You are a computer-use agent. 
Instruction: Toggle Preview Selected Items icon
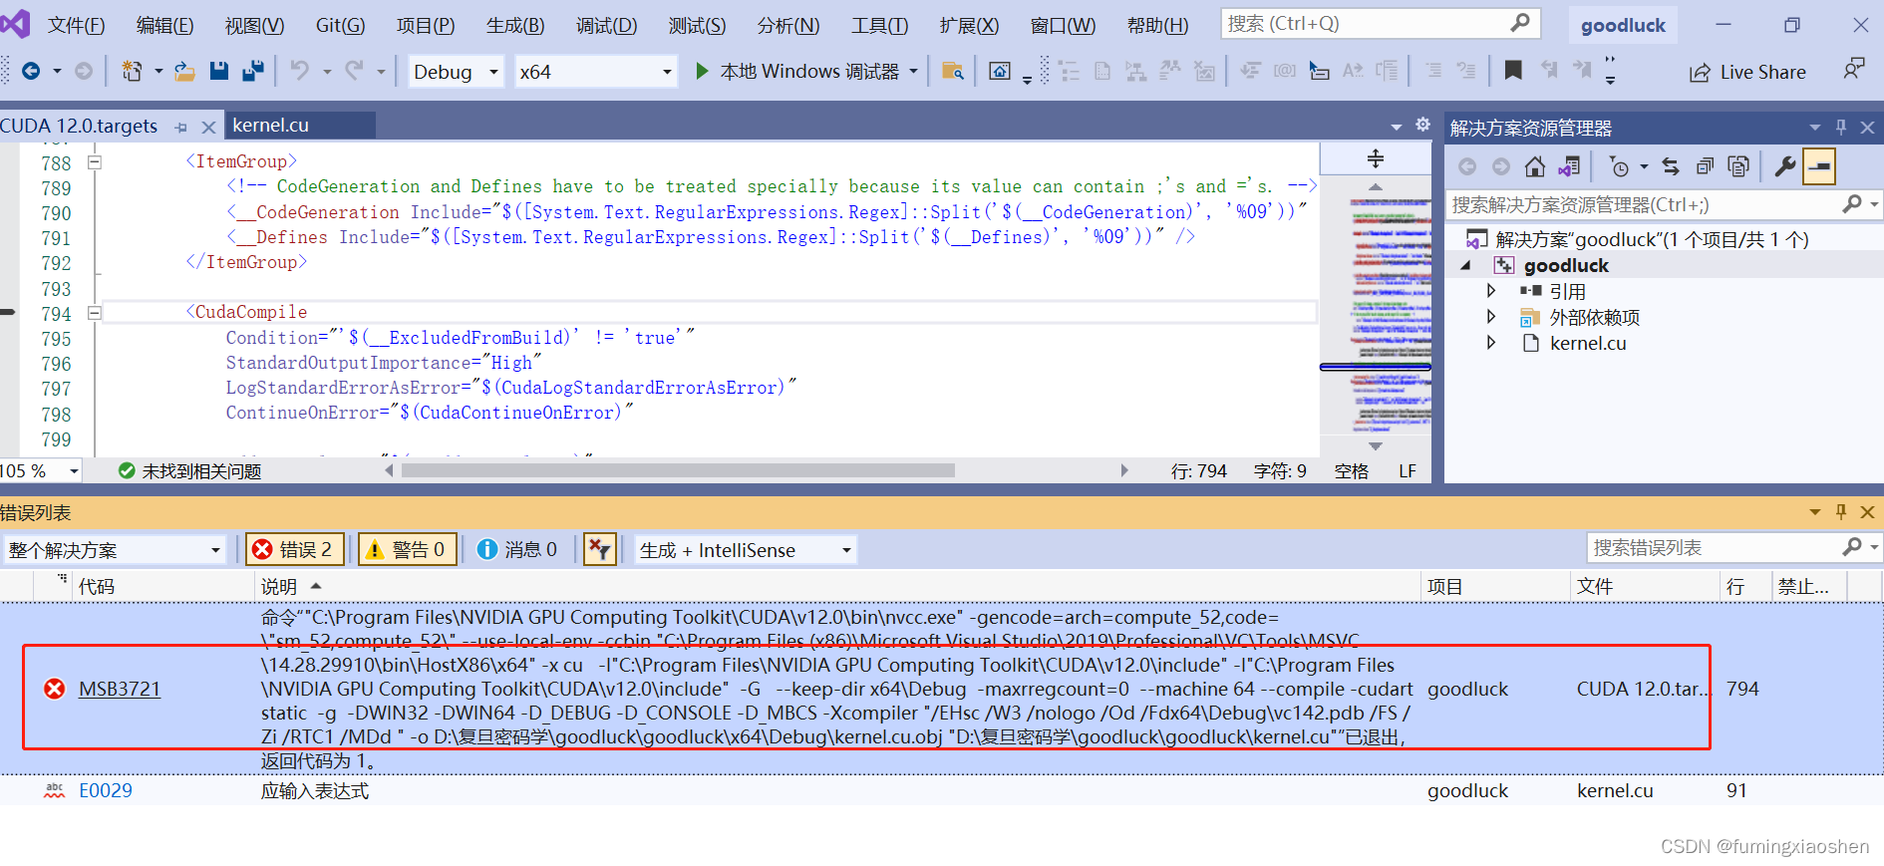1819,166
